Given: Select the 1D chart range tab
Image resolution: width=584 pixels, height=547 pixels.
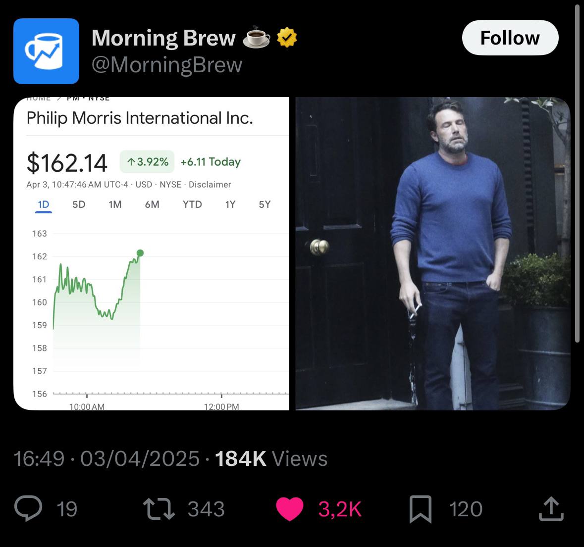Looking at the screenshot, I should pos(44,204).
